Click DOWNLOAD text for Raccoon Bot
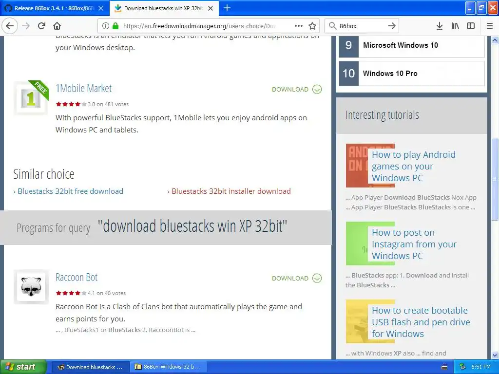Viewport: 499px width, 374px height. [290, 278]
